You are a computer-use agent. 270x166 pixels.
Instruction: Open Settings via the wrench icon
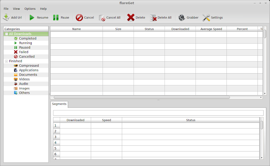206,18
